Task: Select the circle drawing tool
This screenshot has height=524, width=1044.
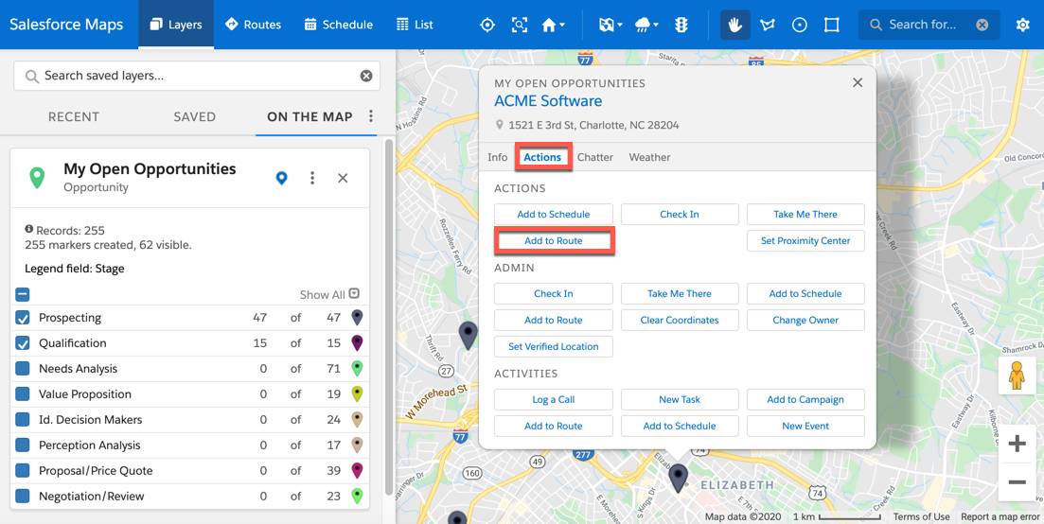Action: coord(800,25)
